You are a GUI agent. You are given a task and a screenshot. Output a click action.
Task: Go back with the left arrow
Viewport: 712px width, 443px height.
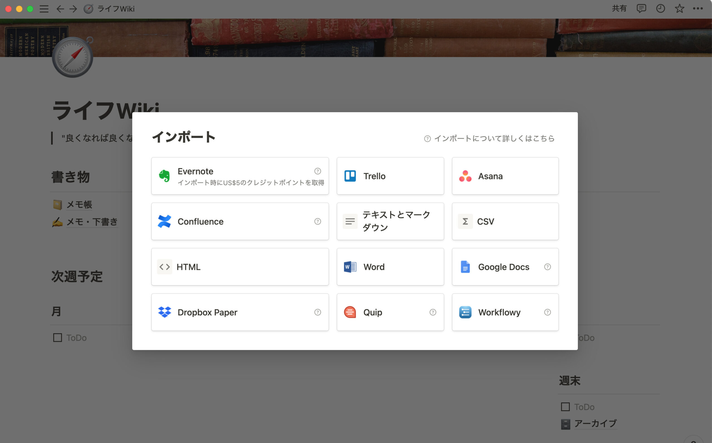coord(60,9)
